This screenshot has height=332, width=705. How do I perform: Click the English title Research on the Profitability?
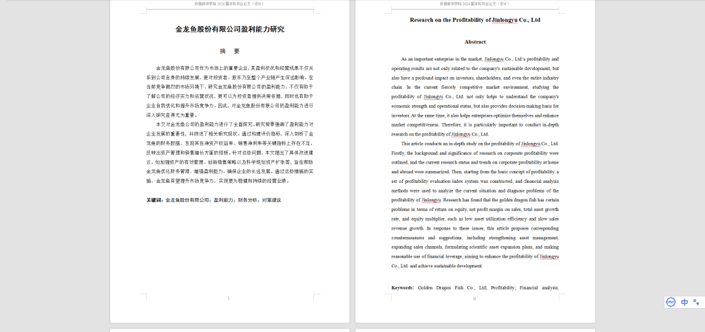475,20
